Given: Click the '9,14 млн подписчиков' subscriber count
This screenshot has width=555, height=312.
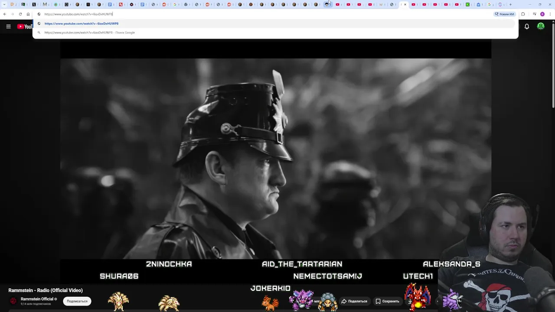Looking at the screenshot, I should pyautogui.click(x=36, y=304).
